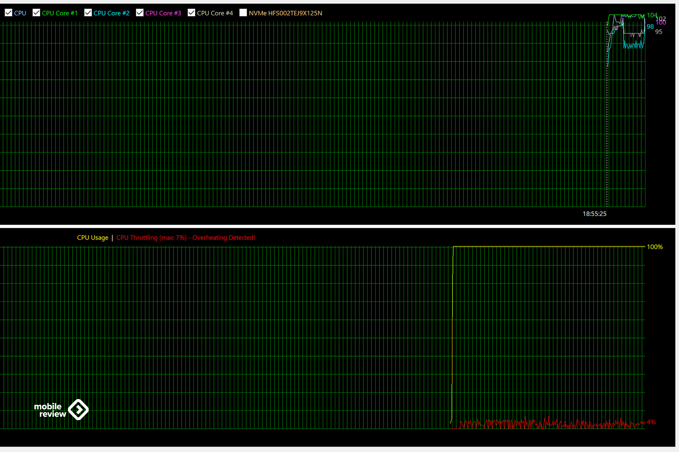Enable the NVMe HFS002TEJ9X125N checkbox
Viewport: 679px width, 452px height.
(x=243, y=13)
